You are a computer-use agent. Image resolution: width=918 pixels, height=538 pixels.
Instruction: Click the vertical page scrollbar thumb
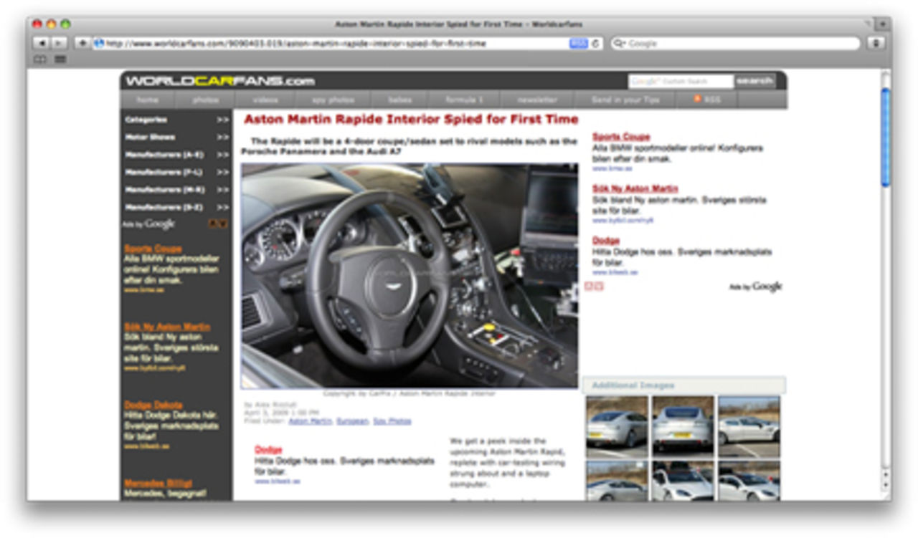click(885, 136)
